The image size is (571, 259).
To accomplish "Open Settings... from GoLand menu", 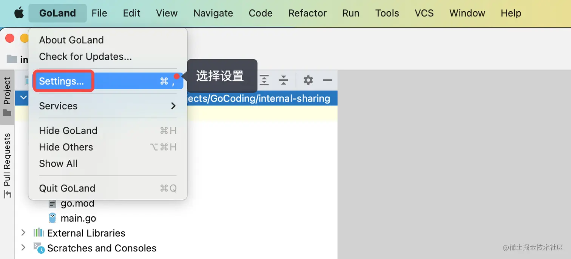I will [x=108, y=81].
